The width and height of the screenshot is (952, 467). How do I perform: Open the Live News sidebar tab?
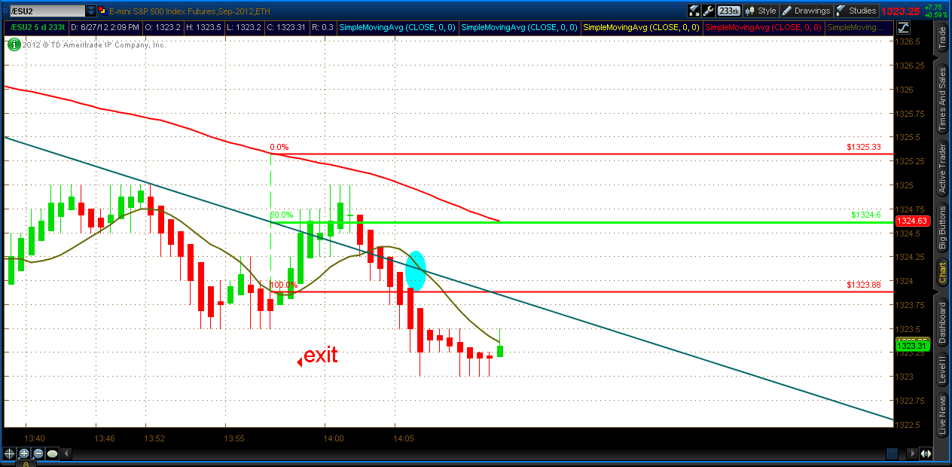(942, 415)
